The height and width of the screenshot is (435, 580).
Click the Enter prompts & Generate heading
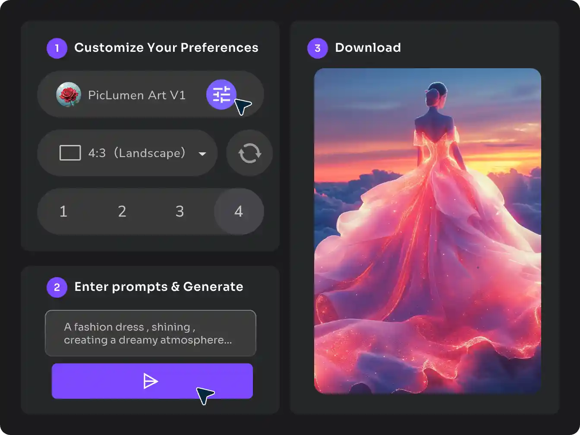pyautogui.click(x=158, y=287)
